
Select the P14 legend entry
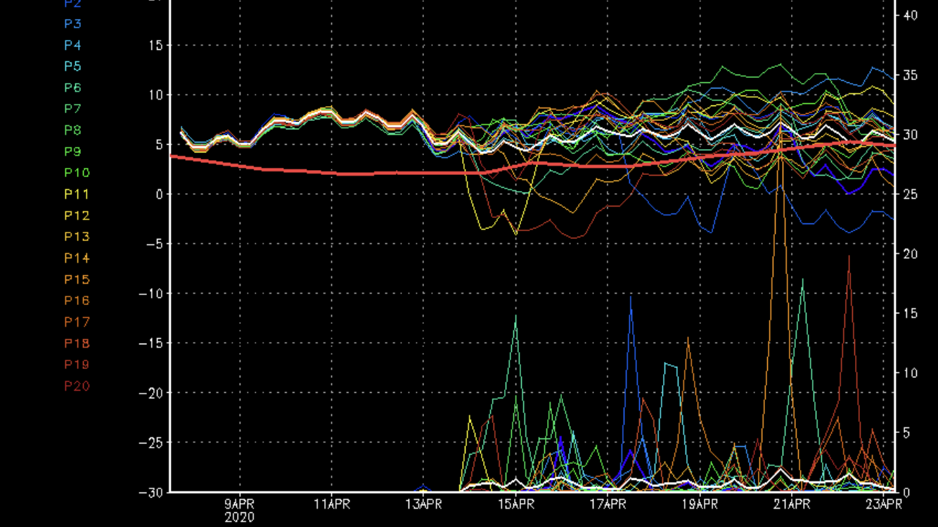[x=77, y=258]
